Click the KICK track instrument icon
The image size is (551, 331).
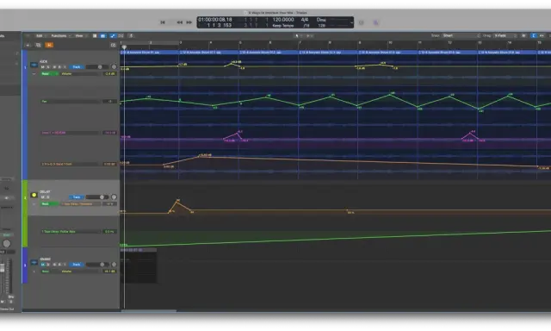[34, 65]
